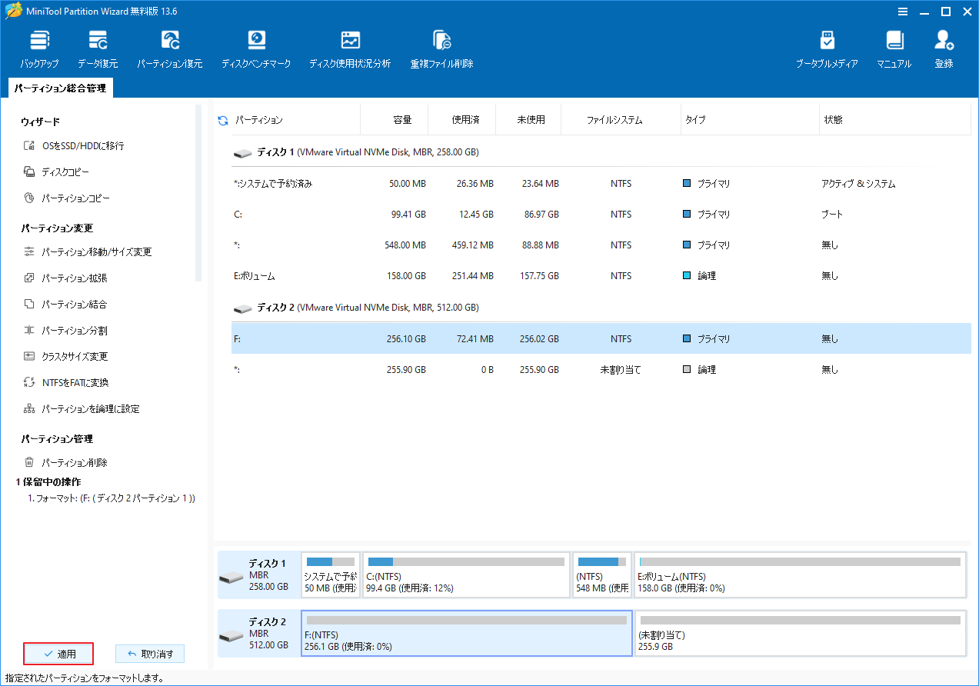
Task: Choose パーティション拡張
Action: point(65,278)
